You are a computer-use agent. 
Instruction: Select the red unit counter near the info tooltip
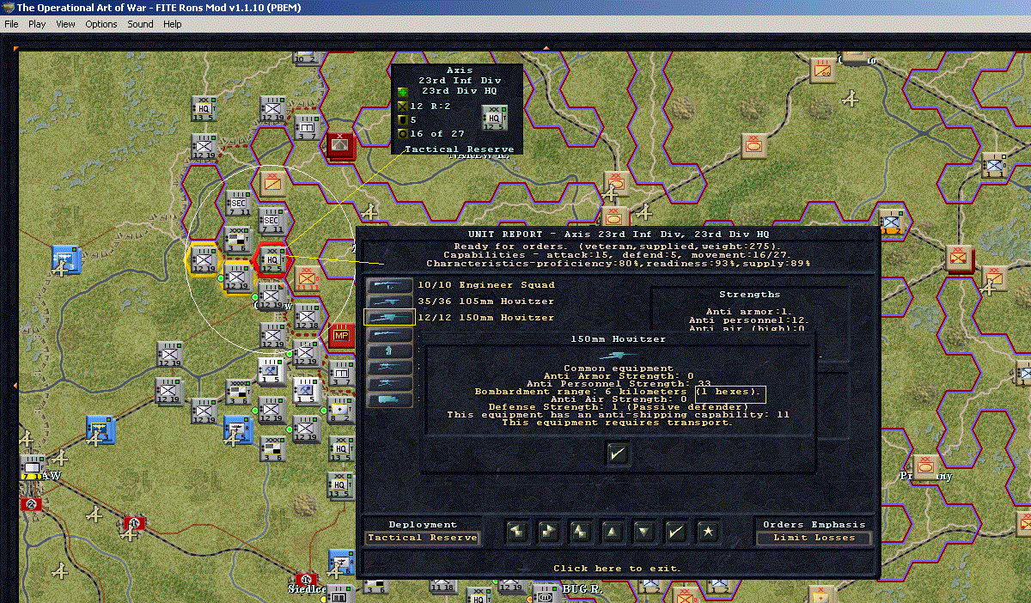[341, 146]
